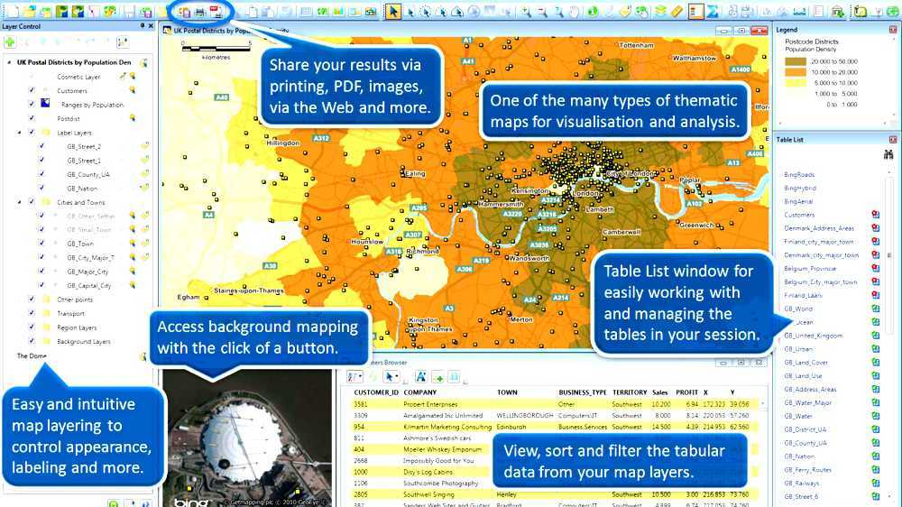Click the Bing aerial Dome map view
The image size is (902, 507).
click(x=247, y=438)
